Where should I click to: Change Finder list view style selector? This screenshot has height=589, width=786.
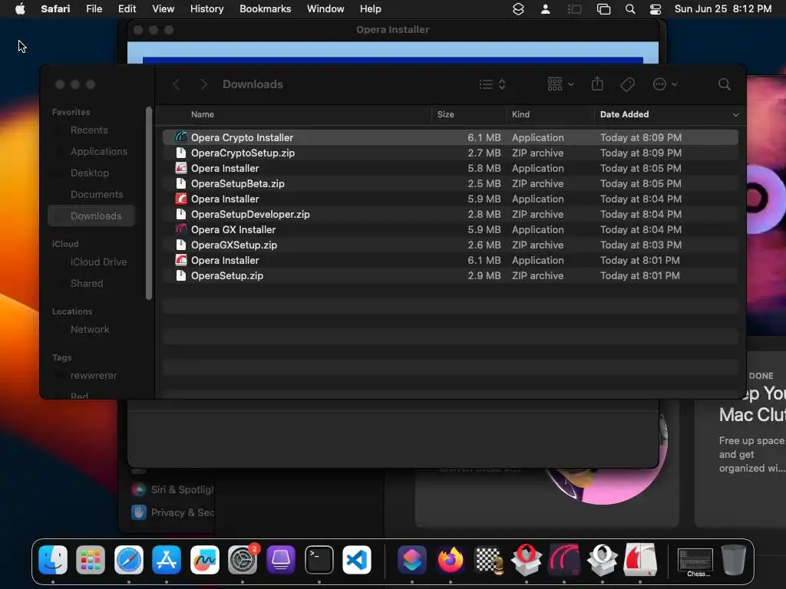(x=492, y=84)
